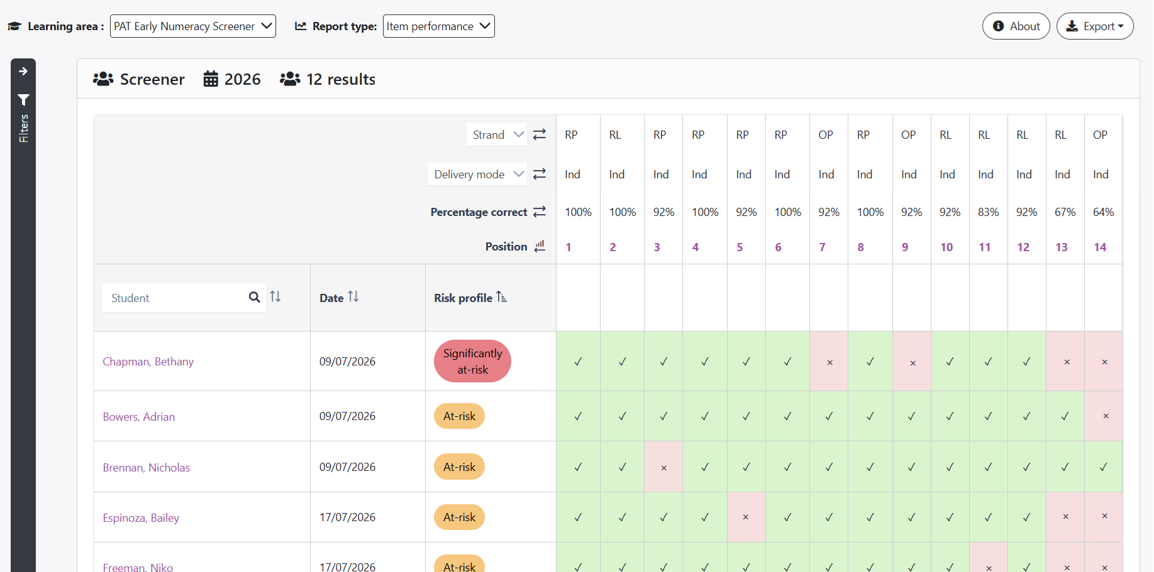1154x572 pixels.
Task: Expand the Strand dropdown
Action: [497, 134]
